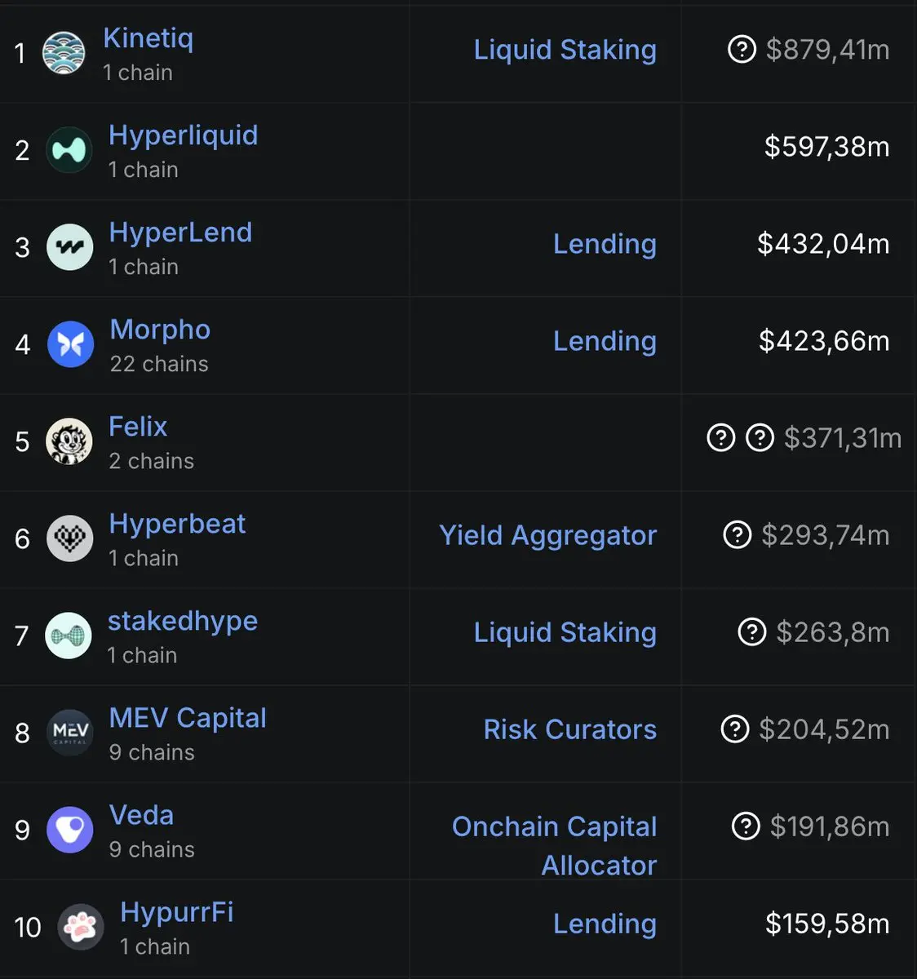Screen dimensions: 917x979
Task: Open the Morpho protocol link
Action: point(161,330)
